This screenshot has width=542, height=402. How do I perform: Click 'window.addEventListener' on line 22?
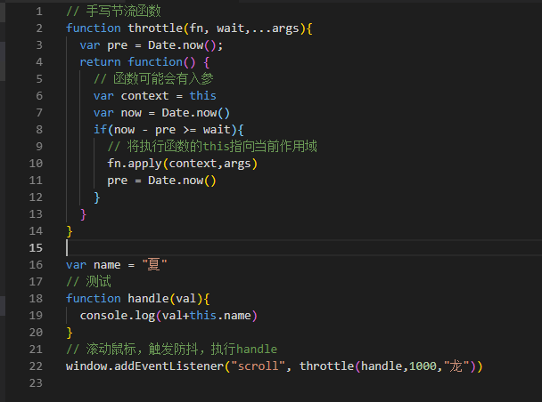click(x=144, y=366)
